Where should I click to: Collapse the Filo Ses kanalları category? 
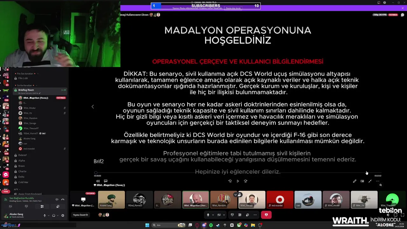26,73
